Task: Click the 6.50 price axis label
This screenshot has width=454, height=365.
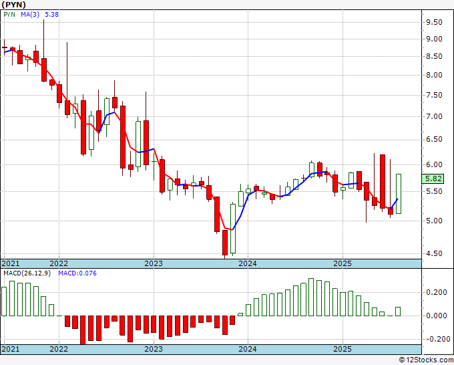Action: (434, 140)
